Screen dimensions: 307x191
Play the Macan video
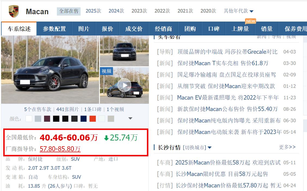pyautogui.click(x=124, y=85)
